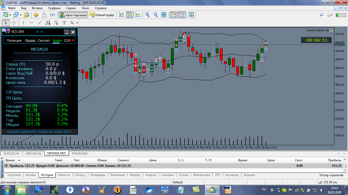
Task: Switch to the Ордер tab in VirtualTradePad
Action: click(x=30, y=40)
